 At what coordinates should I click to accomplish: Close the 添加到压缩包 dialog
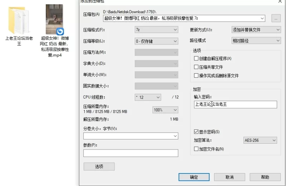[x=280, y=1]
